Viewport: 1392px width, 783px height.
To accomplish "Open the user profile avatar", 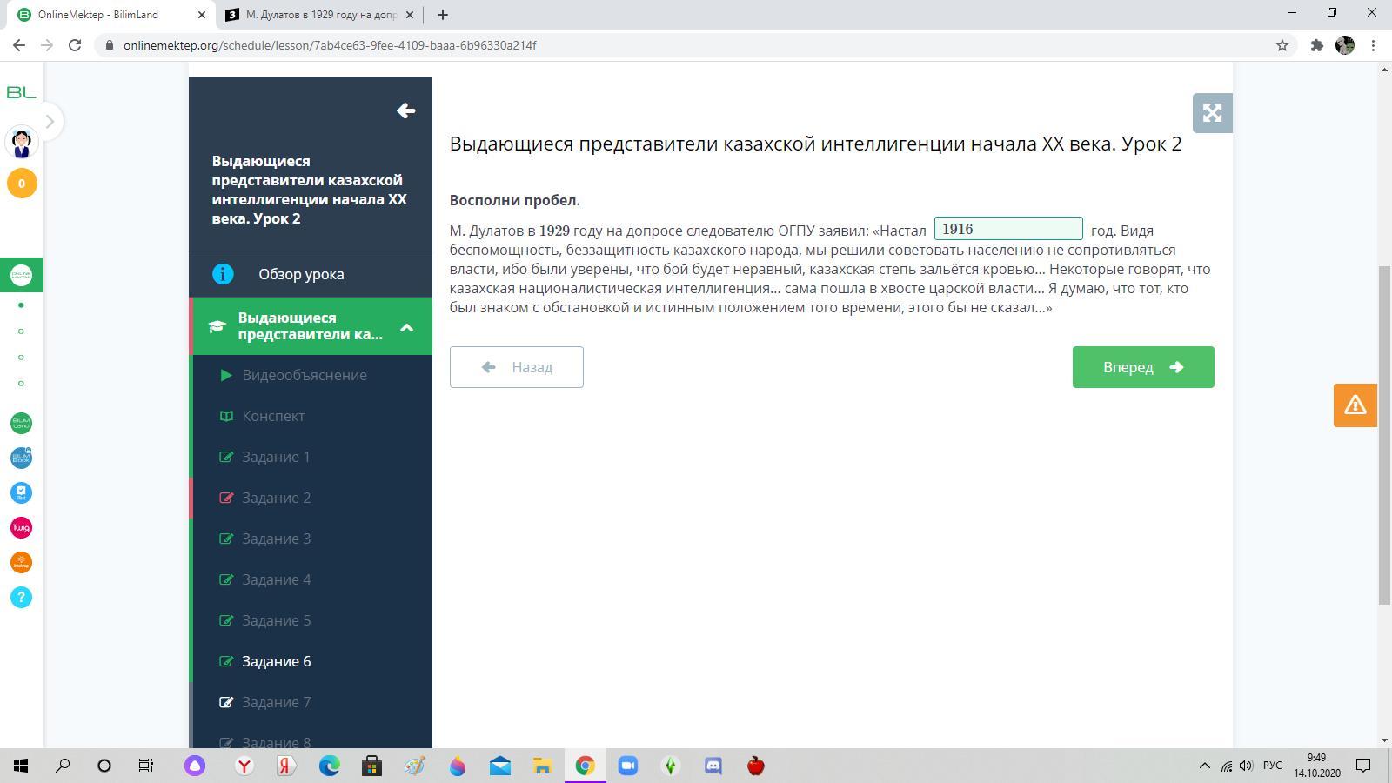I will click(22, 142).
